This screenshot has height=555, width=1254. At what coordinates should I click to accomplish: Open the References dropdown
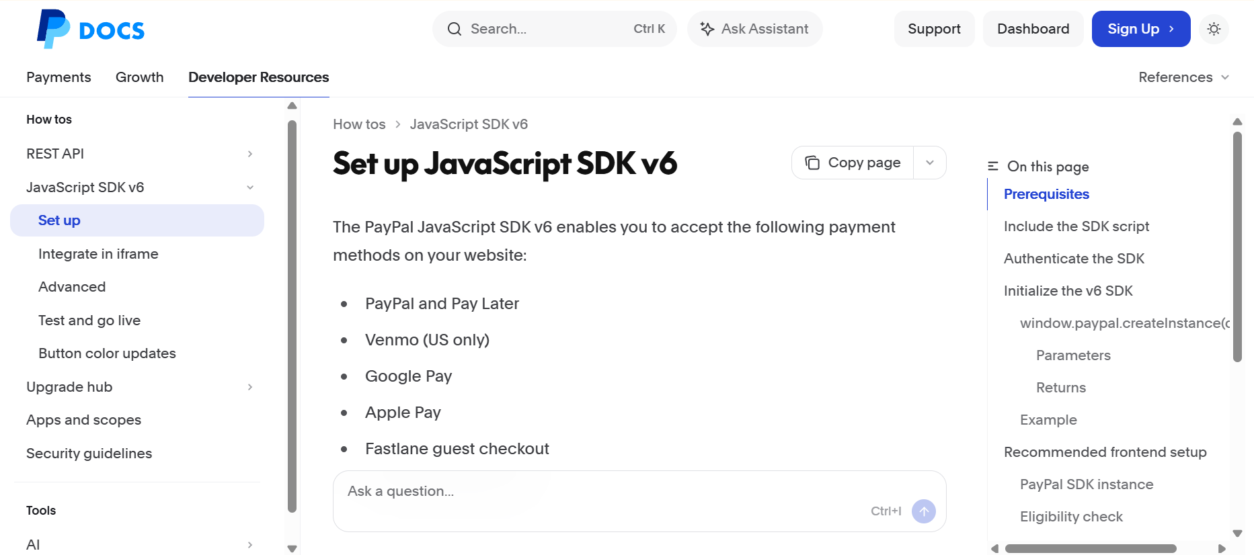coord(1184,77)
